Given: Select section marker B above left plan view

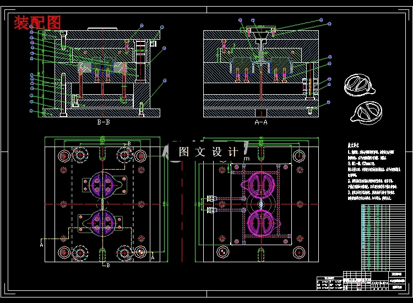Looking at the screenshot, I should [129, 144].
